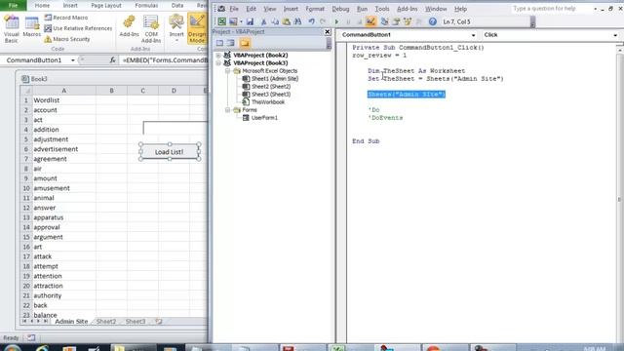Switch to the Page Layout tab
Screen dimensions: 624x351
[106, 6]
